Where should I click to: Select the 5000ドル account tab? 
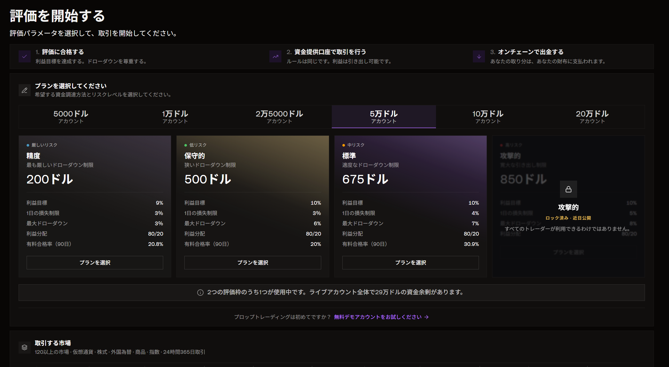pyautogui.click(x=71, y=117)
